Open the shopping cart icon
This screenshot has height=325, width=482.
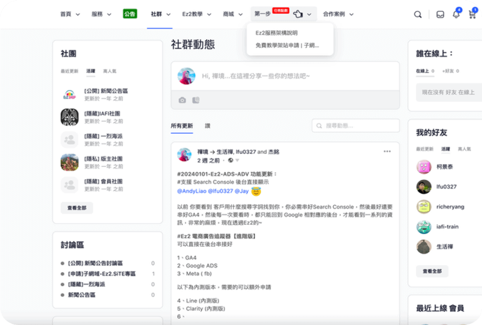pyautogui.click(x=472, y=15)
